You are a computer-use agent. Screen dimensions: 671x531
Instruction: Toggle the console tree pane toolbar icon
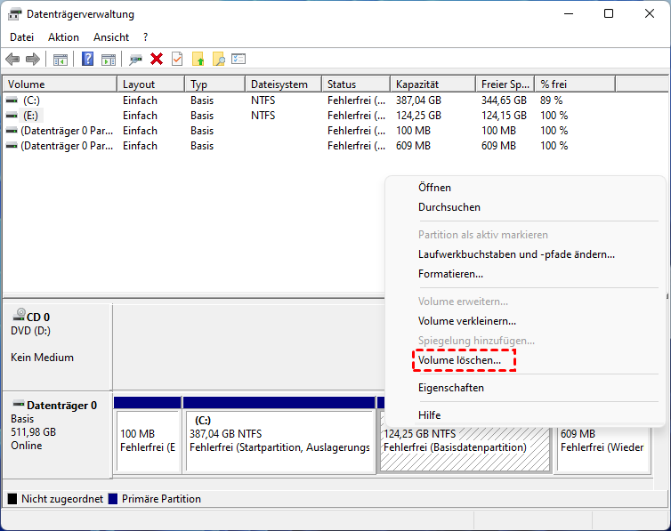61,60
